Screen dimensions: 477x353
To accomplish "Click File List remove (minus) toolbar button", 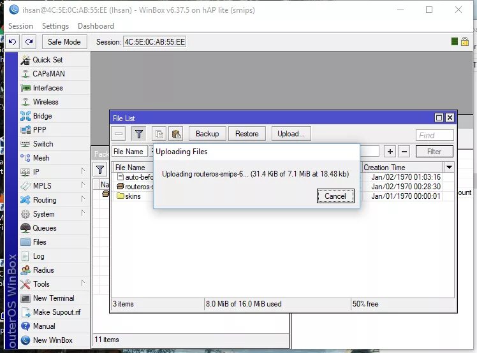I will [x=119, y=134].
